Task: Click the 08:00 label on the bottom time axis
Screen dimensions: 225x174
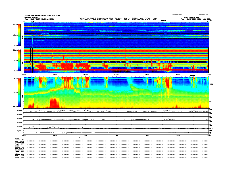Action: tap(86, 135)
